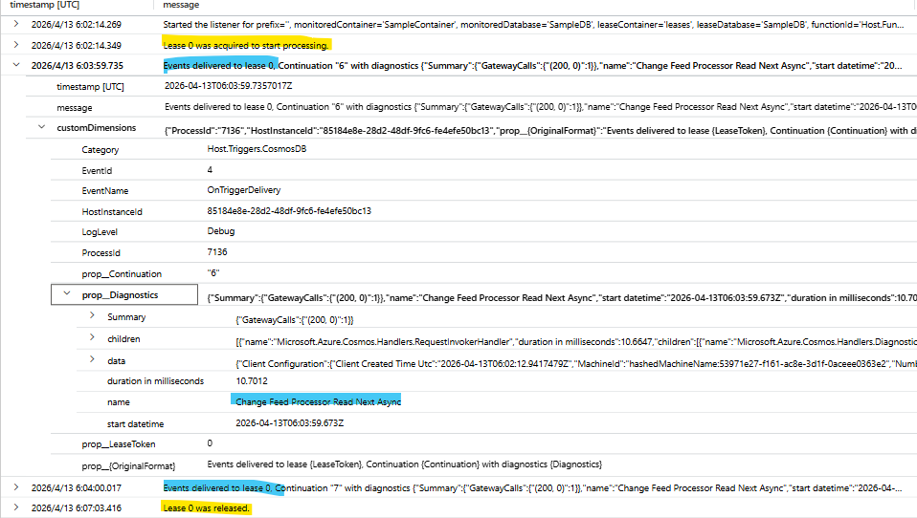Click the highlighted Change Feed Processor name value
Image resolution: width=917 pixels, height=518 pixels.
[318, 402]
